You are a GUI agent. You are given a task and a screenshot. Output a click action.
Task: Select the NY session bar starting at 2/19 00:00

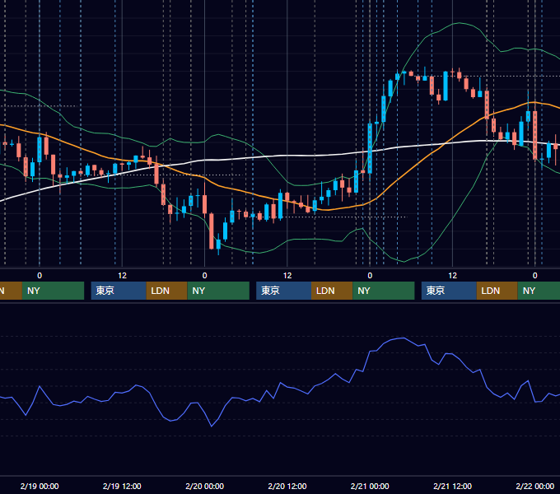pos(53,291)
